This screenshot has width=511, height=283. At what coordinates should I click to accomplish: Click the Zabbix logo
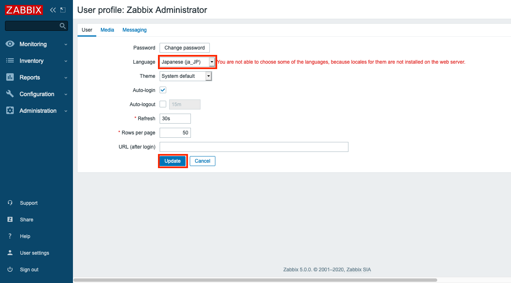click(x=24, y=10)
